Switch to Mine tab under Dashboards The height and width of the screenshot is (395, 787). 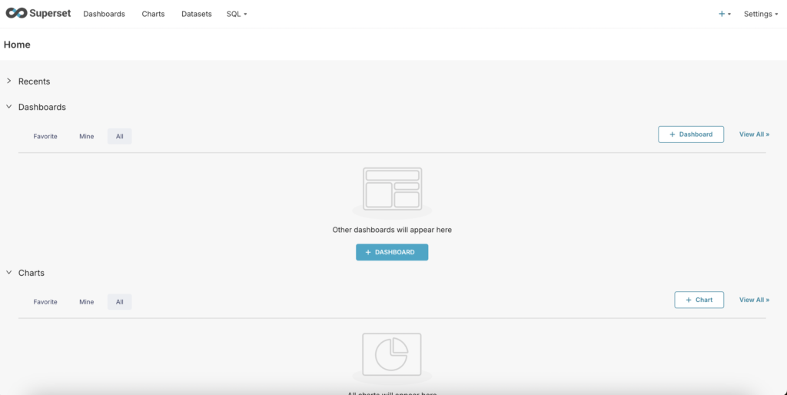(86, 136)
